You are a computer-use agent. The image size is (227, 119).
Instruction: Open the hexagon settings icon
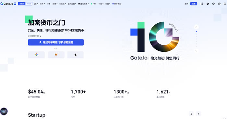pos(219,4)
